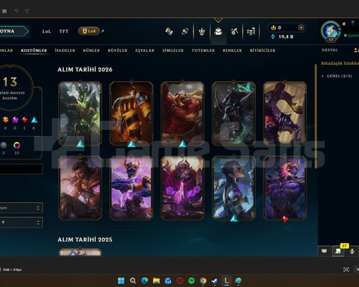Click the add friend icon beside SOSYAL

(356, 50)
